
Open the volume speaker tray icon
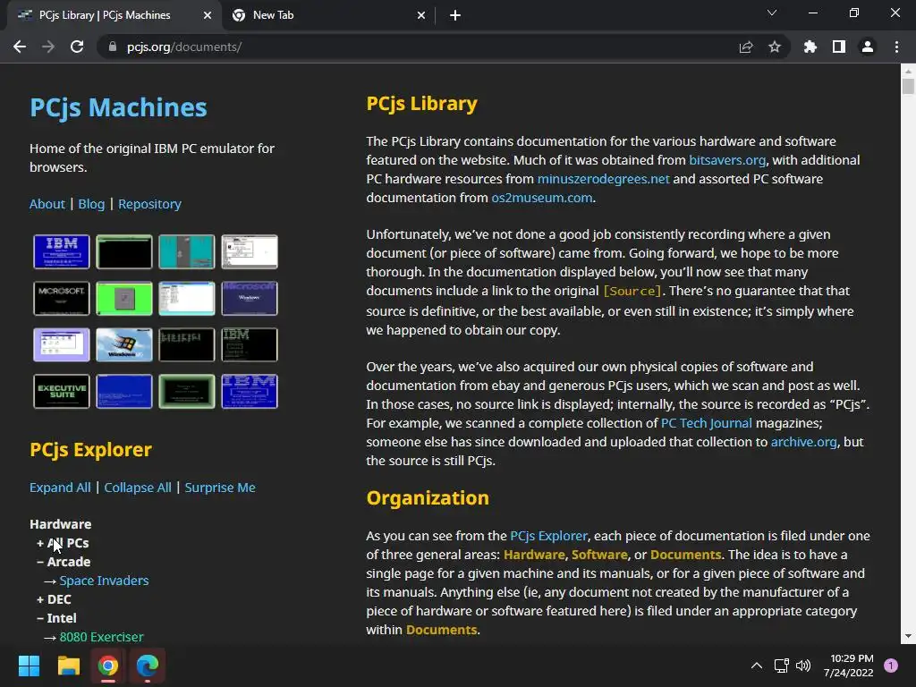(x=803, y=666)
